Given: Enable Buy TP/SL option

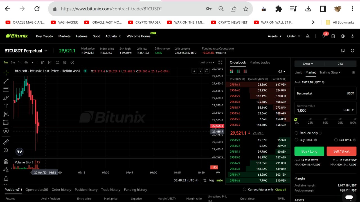Looking at the screenshot, I should [296, 140].
